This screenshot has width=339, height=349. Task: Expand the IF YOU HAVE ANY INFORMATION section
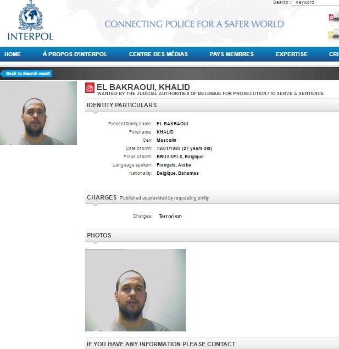point(212,344)
